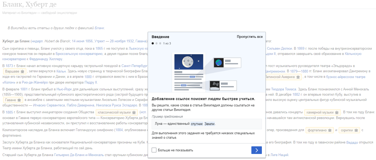Open the "Гильермо Де-Бланк-и-Менокаль" link
The height and width of the screenshot is (160, 376).
click(x=79, y=155)
